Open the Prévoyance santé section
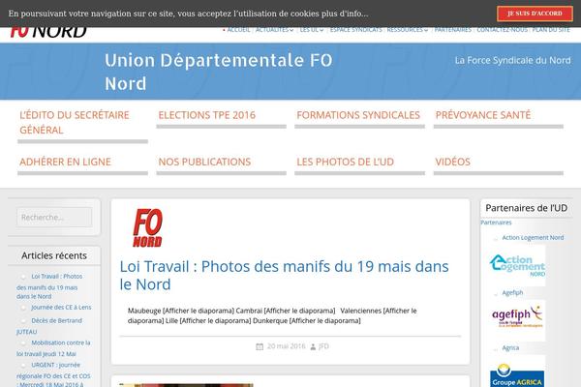The height and width of the screenshot is (387, 581). [x=483, y=115]
